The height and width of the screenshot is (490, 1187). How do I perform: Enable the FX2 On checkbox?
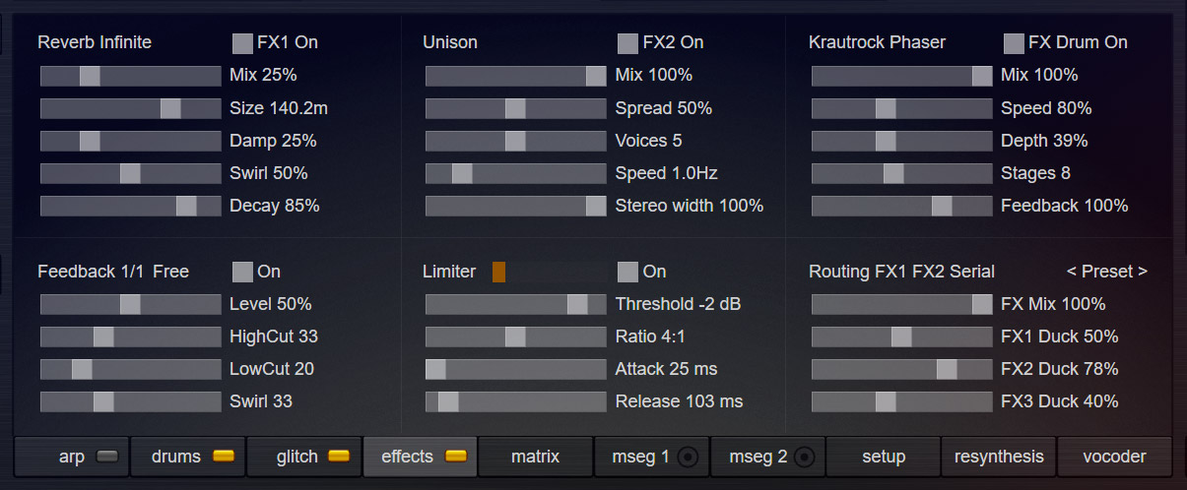(627, 43)
